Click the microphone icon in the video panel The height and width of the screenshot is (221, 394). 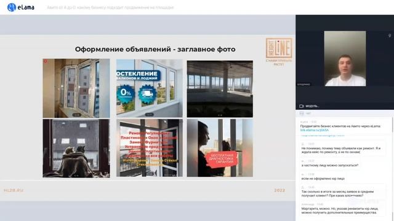pos(390,36)
